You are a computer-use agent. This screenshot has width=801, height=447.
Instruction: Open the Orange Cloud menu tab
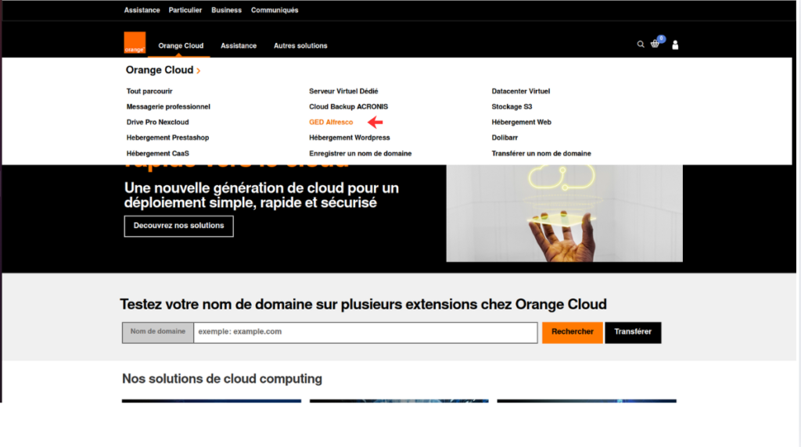pos(181,46)
